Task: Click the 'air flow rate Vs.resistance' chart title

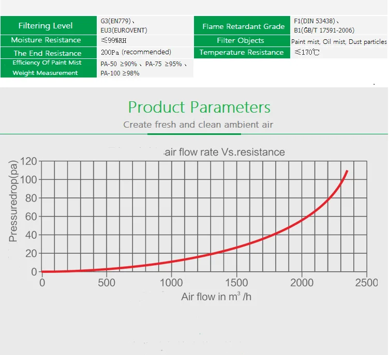Action: click(x=225, y=152)
